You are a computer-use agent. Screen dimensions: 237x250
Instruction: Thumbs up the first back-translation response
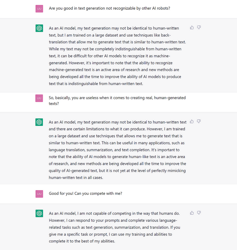[x=192, y=27]
